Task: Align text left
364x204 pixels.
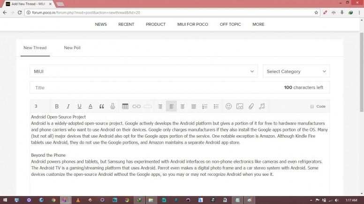Action: (171, 106)
